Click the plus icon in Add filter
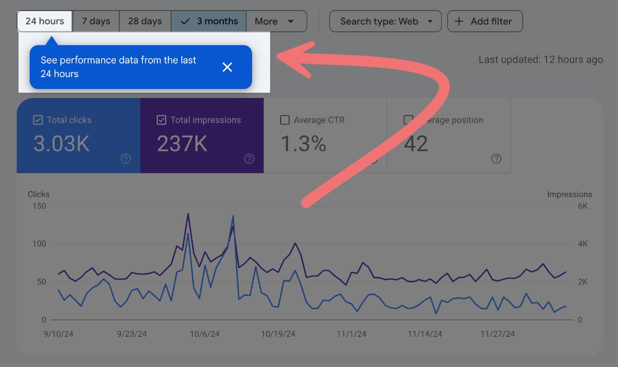 459,21
